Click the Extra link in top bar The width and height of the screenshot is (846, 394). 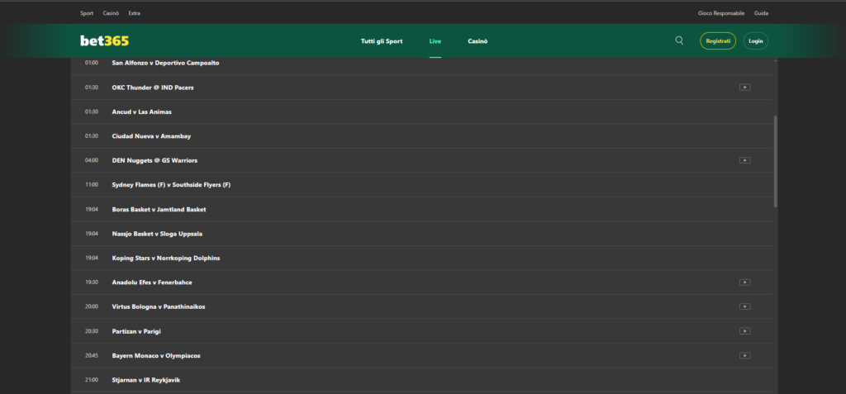click(135, 13)
